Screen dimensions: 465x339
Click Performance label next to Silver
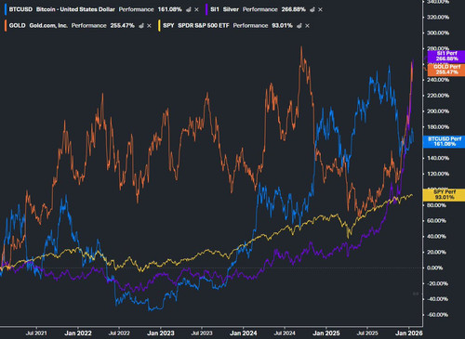click(260, 9)
